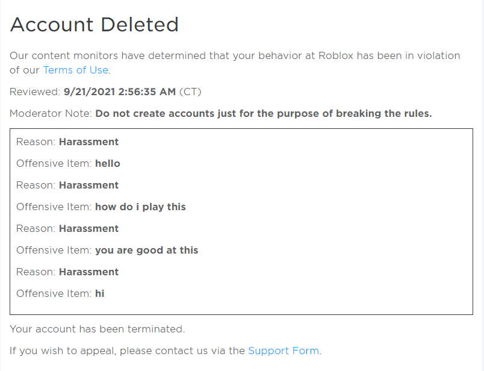Click the first Reason: Harassment line
This screenshot has width=484, height=371.
click(67, 142)
